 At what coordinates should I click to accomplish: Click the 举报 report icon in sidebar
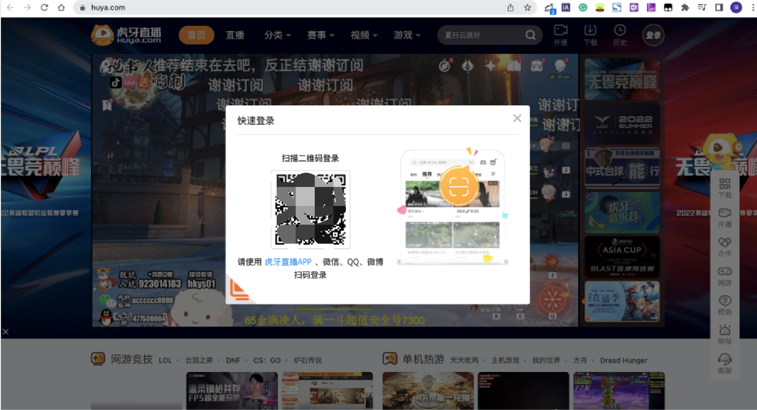724,330
